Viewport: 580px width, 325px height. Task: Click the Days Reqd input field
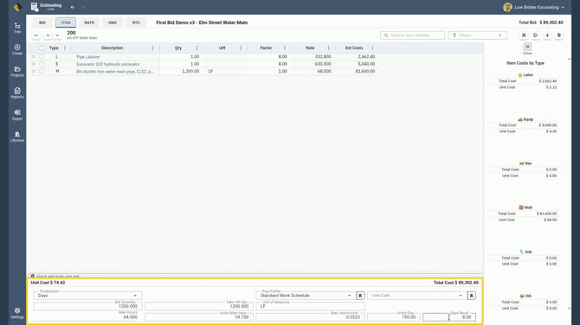[449, 317]
